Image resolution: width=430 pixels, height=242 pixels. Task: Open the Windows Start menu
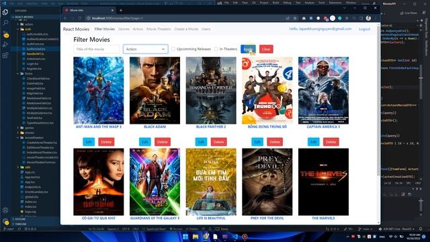[185, 237]
